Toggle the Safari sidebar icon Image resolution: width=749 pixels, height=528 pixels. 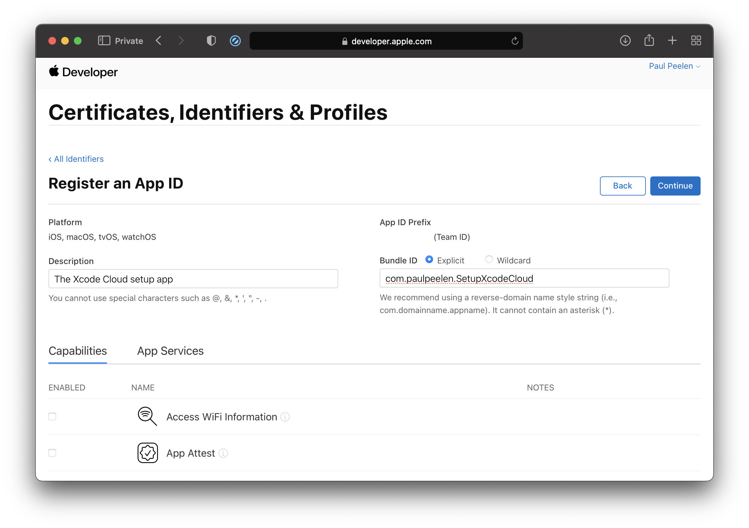point(104,41)
